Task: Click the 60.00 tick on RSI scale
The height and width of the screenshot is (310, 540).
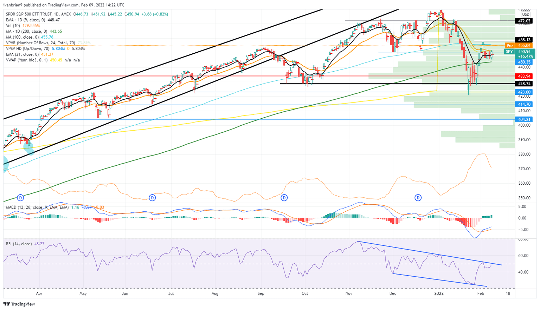Action: point(523,256)
